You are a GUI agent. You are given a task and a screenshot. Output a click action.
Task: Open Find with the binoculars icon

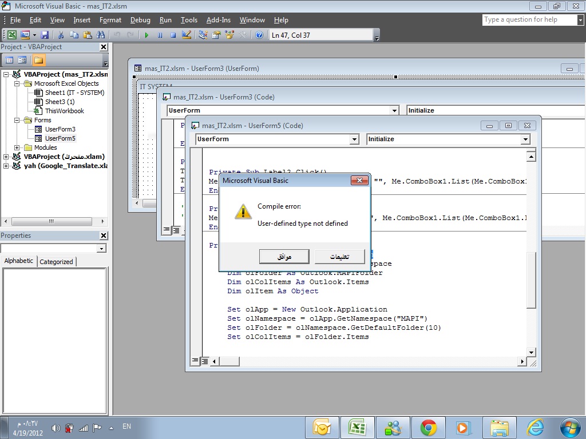pos(101,35)
